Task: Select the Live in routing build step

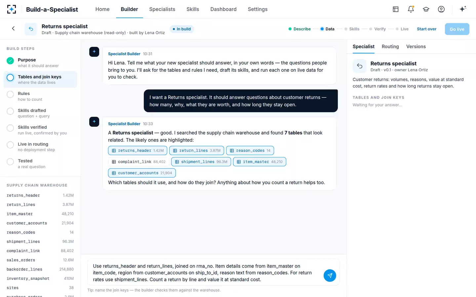Action: pos(40,147)
